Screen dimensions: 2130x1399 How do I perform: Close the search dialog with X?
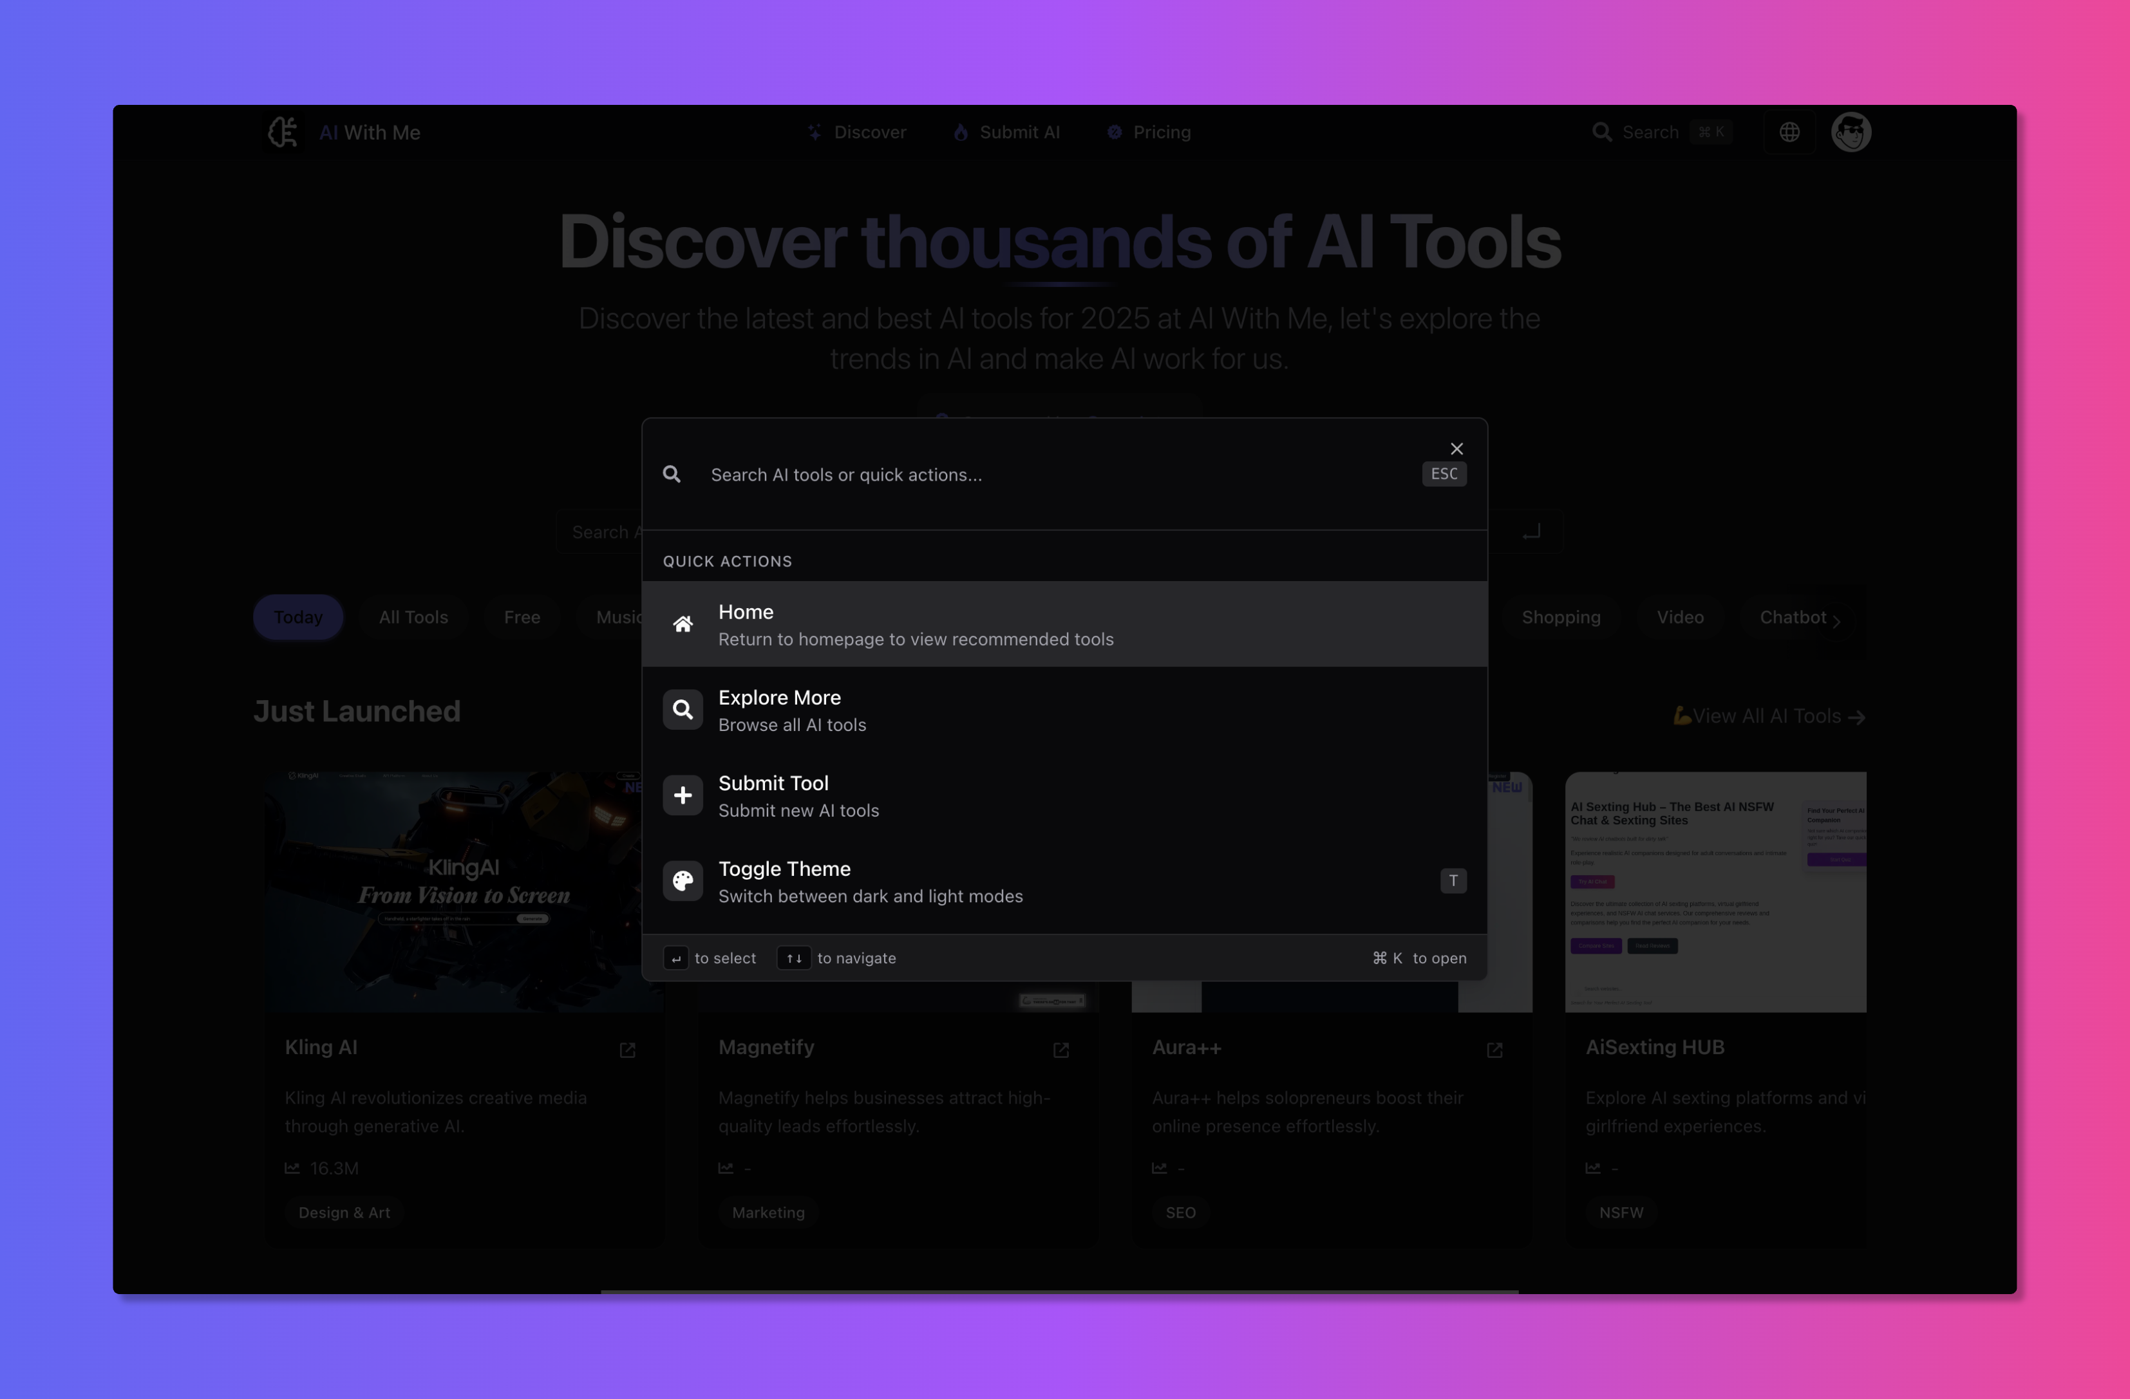1456,449
